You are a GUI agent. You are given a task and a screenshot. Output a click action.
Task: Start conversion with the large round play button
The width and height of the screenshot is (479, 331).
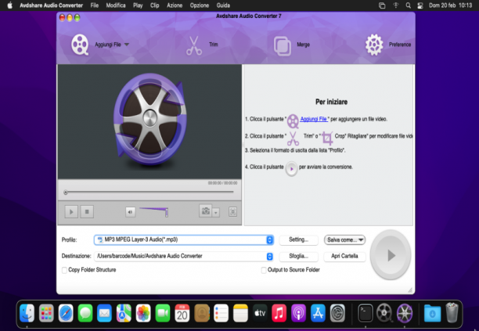pyautogui.click(x=391, y=255)
